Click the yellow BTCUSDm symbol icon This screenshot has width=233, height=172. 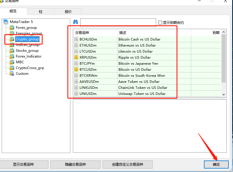click(76, 69)
